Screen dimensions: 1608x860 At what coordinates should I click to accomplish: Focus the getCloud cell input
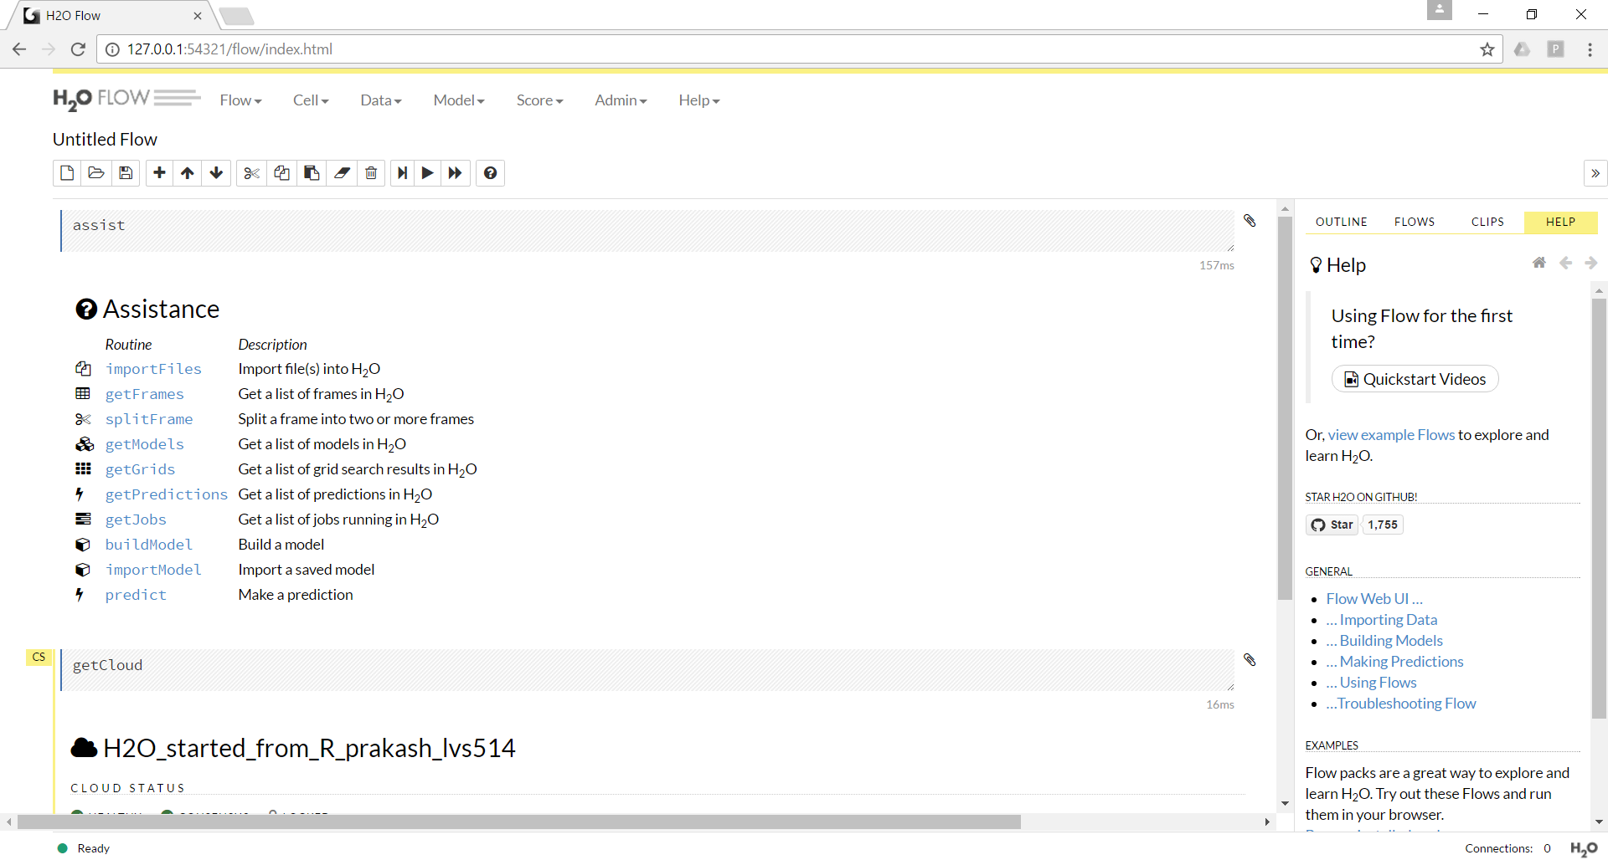tap(647, 670)
